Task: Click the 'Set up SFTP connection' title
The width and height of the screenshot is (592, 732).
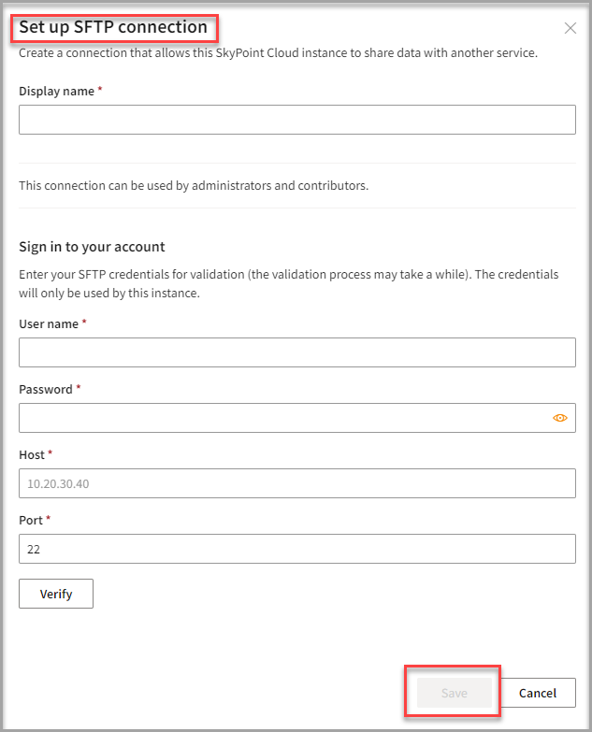Action: [113, 27]
